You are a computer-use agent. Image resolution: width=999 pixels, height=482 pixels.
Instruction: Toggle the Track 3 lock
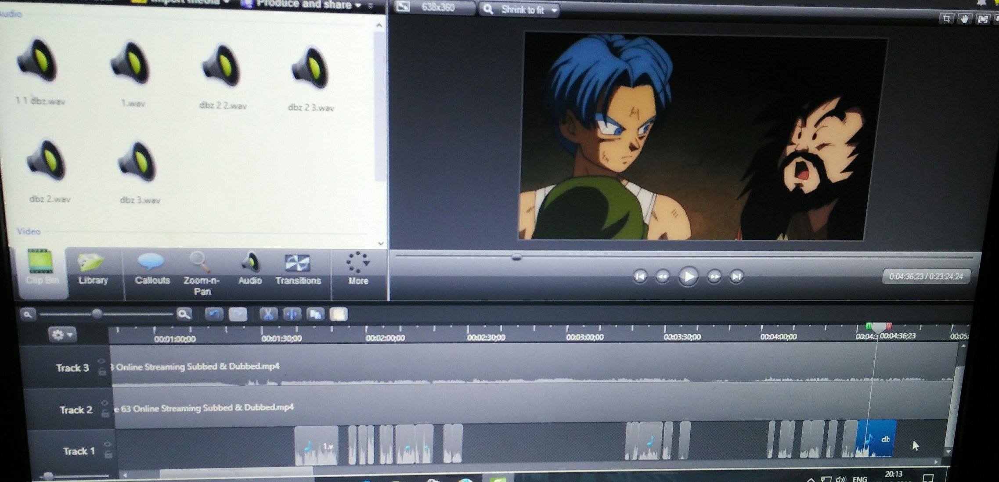(102, 372)
